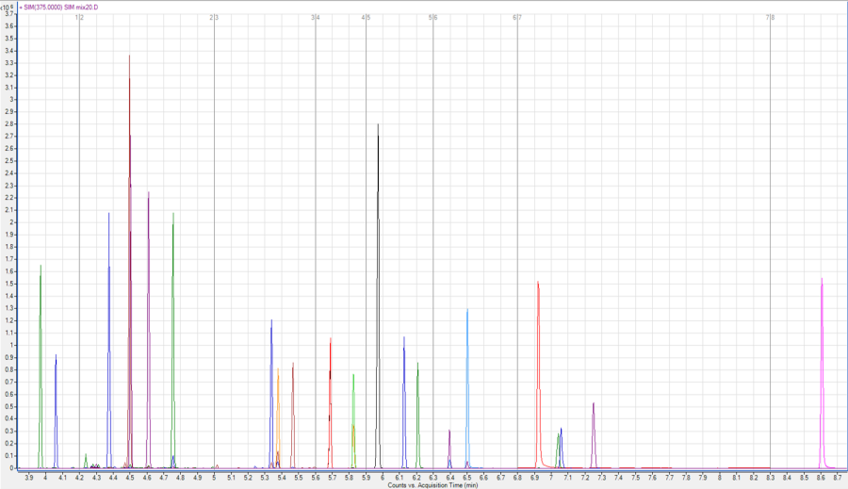Select the tallest dark red peak at 4.5 min
Screen dimensions: 848x489
[x=130, y=260]
